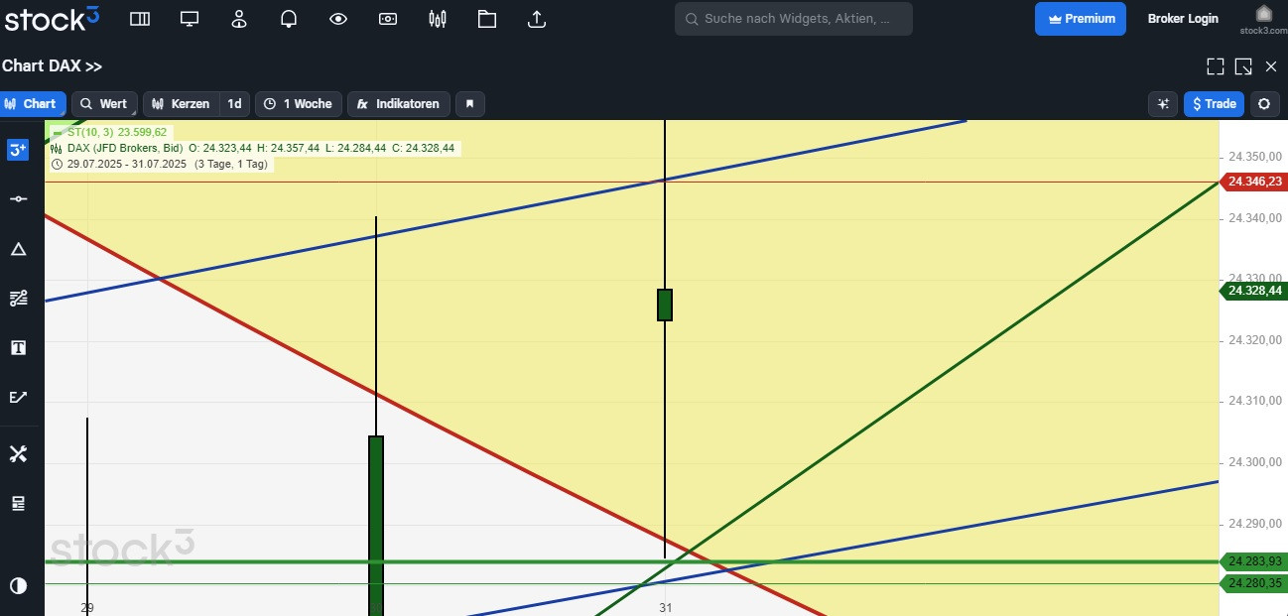The image size is (1288, 616).
Task: Open the 1 Woche time range dropdown
Action: (x=299, y=104)
